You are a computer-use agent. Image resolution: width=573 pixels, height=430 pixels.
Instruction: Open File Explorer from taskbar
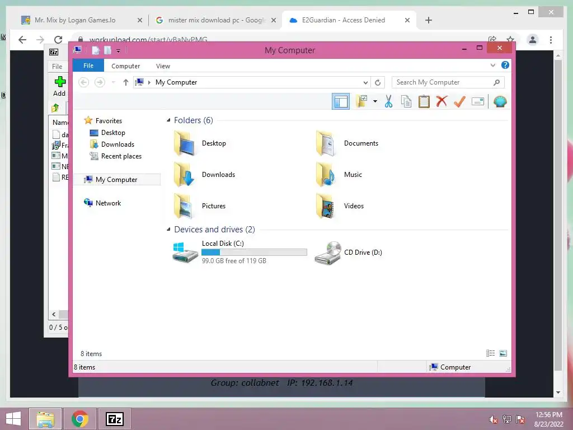[45, 419]
